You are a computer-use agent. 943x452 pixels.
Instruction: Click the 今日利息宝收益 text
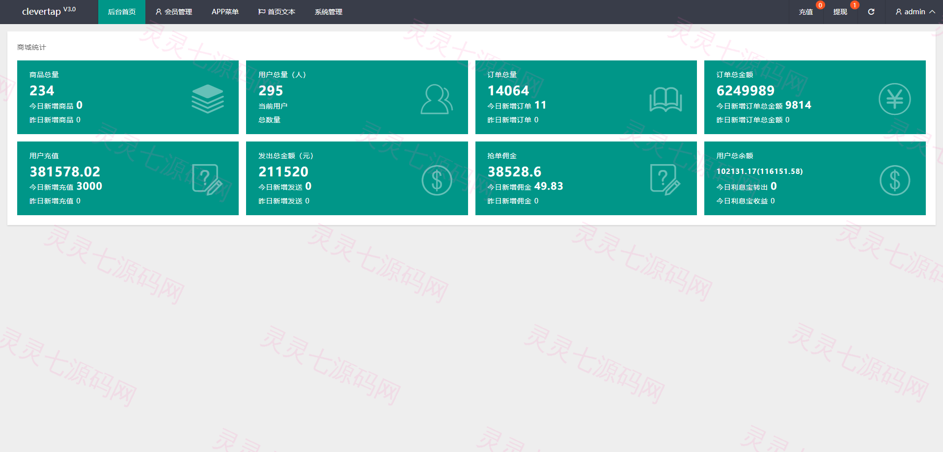tap(746, 201)
